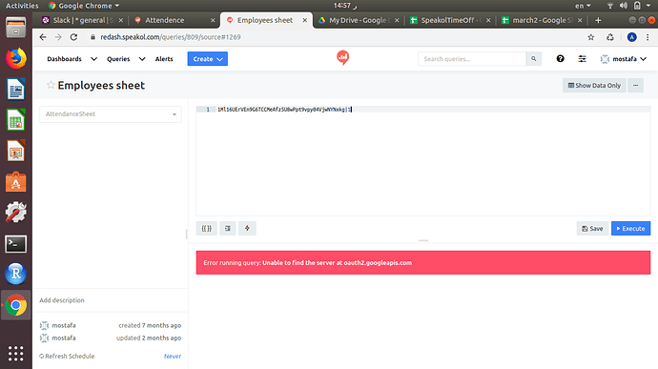Open the R application in the dock

(15, 274)
